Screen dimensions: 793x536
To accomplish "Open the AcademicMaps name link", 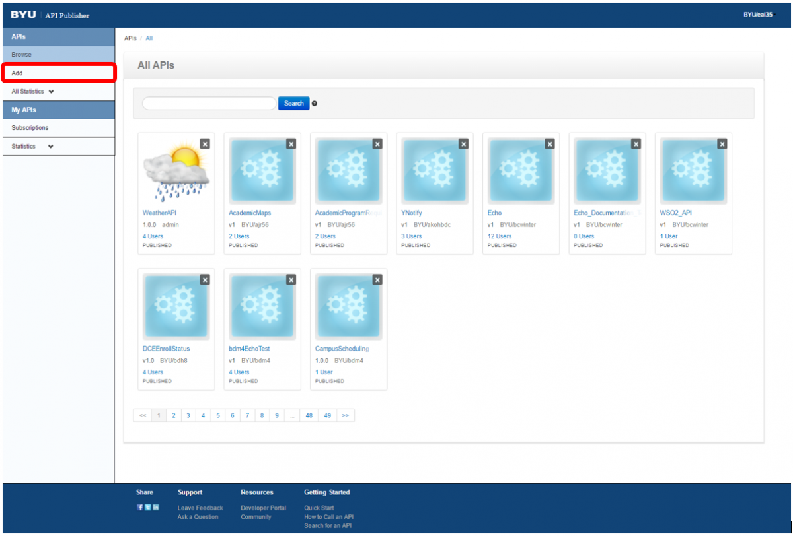I will point(250,213).
